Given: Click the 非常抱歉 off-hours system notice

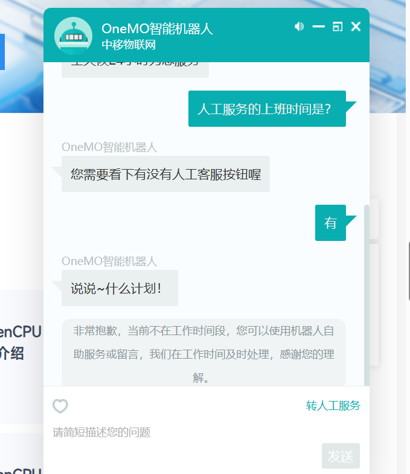Looking at the screenshot, I should pos(203,353).
